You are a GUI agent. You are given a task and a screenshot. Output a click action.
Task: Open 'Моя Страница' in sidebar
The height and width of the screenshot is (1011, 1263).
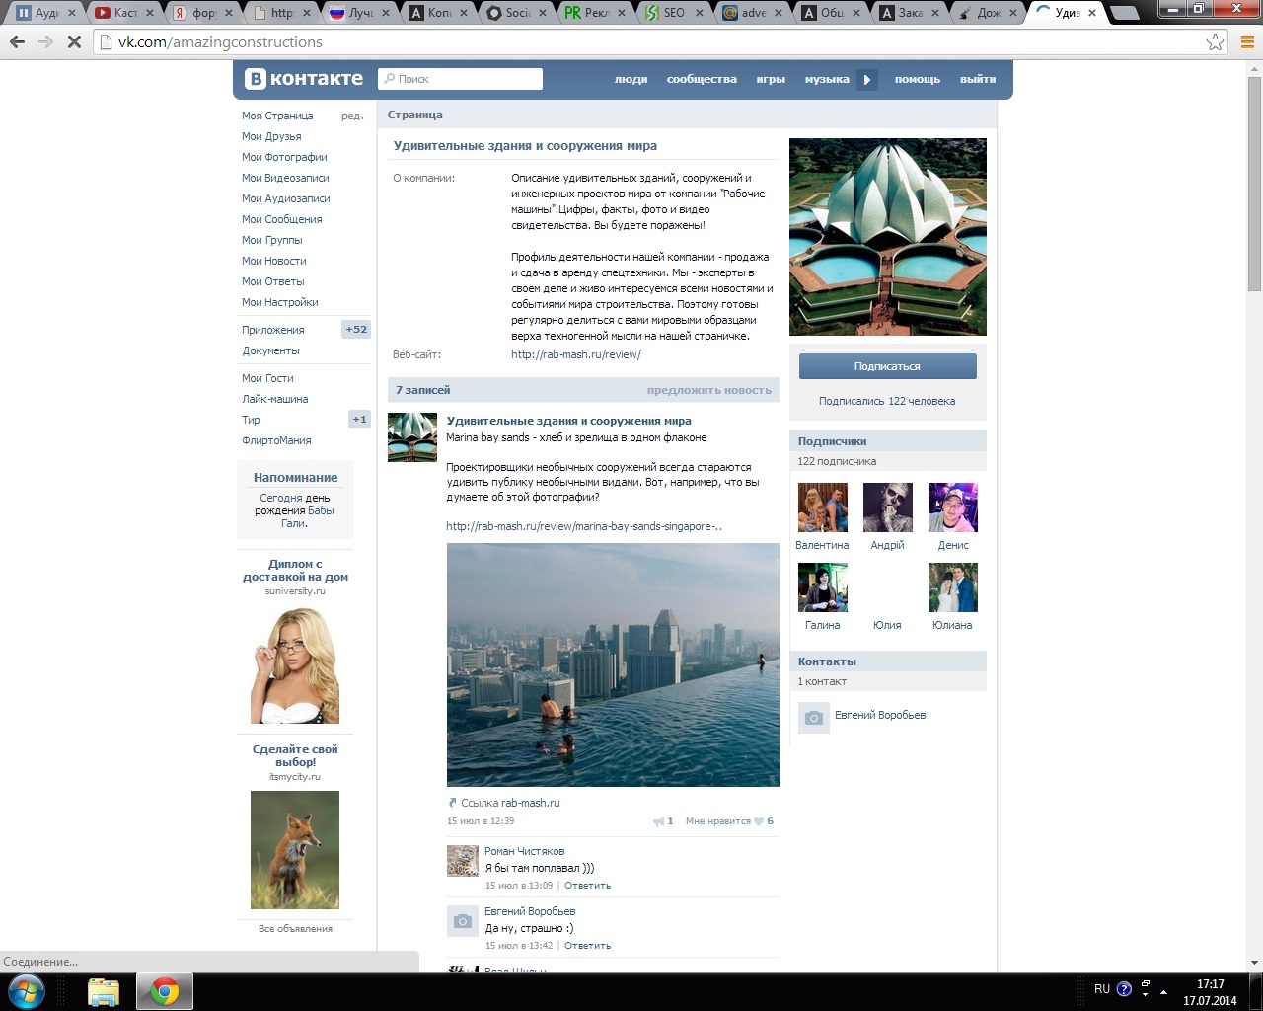(x=277, y=116)
